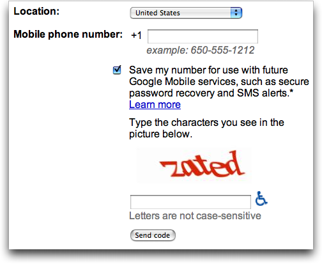Focus the mobile phone number field
This screenshot has width=322, height=264.
tap(203, 36)
